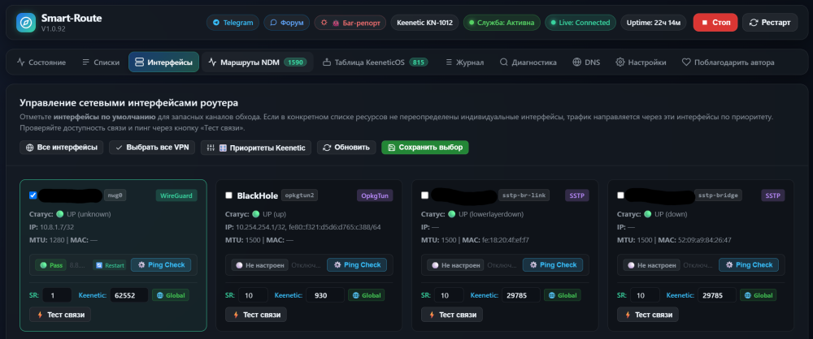Click the Keenetic KN-1012 model badge
813x339 pixels.
click(x=424, y=23)
